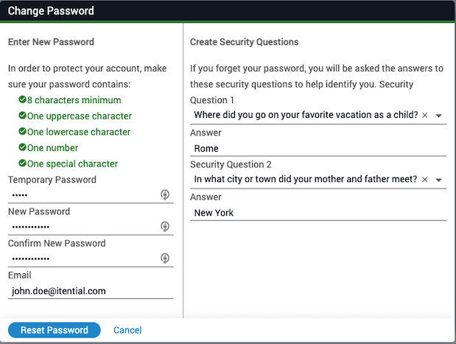Click into the Temporary Password field

coord(83,195)
